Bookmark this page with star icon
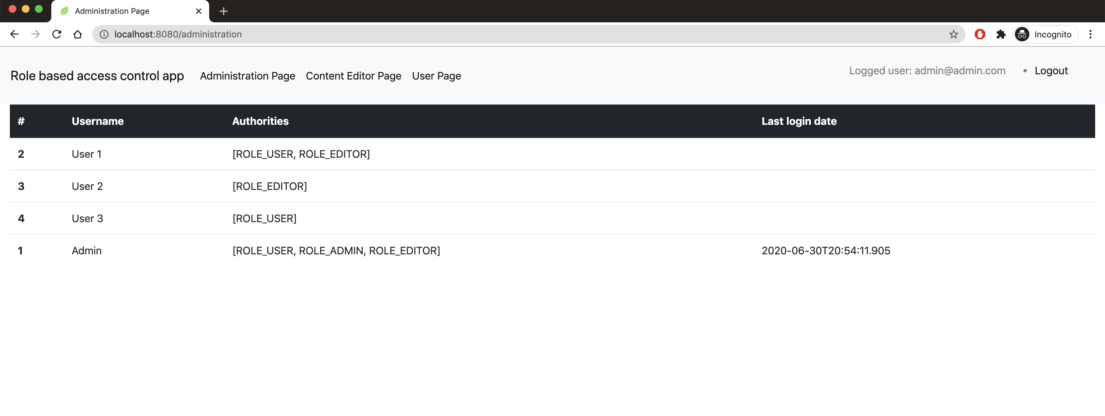The width and height of the screenshot is (1105, 416). tap(953, 34)
